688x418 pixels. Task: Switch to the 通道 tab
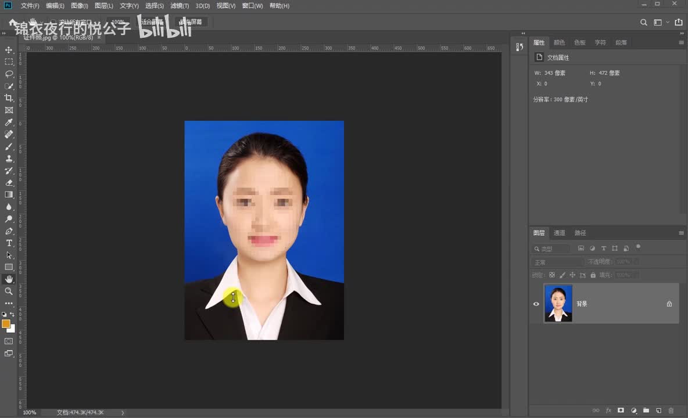point(559,233)
